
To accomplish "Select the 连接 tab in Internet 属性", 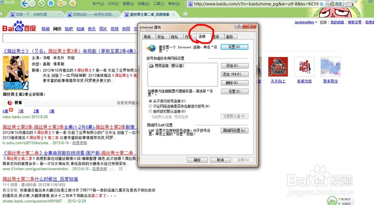I will click(202, 36).
